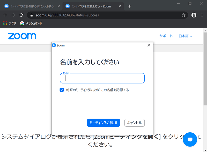Click the 名前 text input field
207x152 pixels.
pos(102,78)
